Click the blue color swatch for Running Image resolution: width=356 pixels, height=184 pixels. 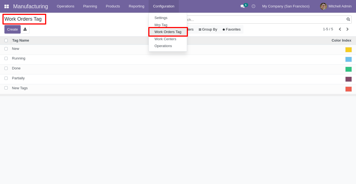coord(349,59)
